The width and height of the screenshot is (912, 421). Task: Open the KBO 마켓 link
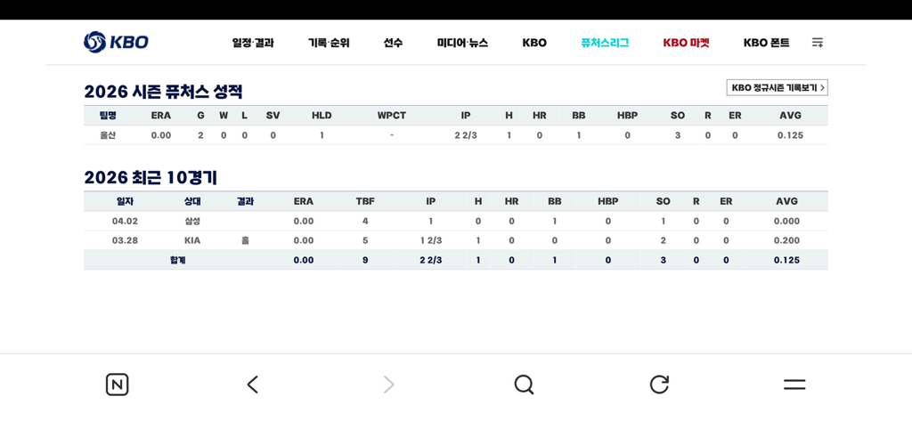click(x=686, y=43)
